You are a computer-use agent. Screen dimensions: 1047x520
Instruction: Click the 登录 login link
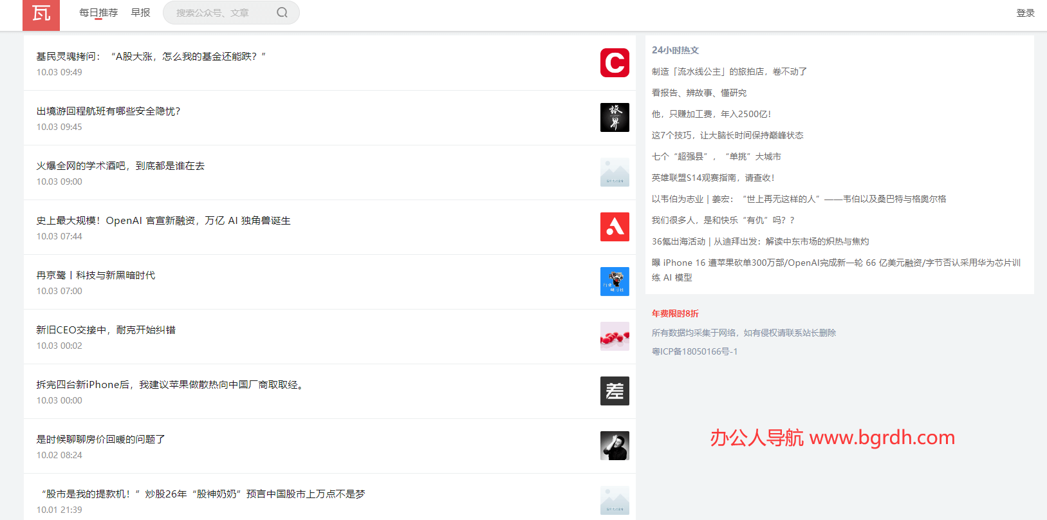point(1025,13)
